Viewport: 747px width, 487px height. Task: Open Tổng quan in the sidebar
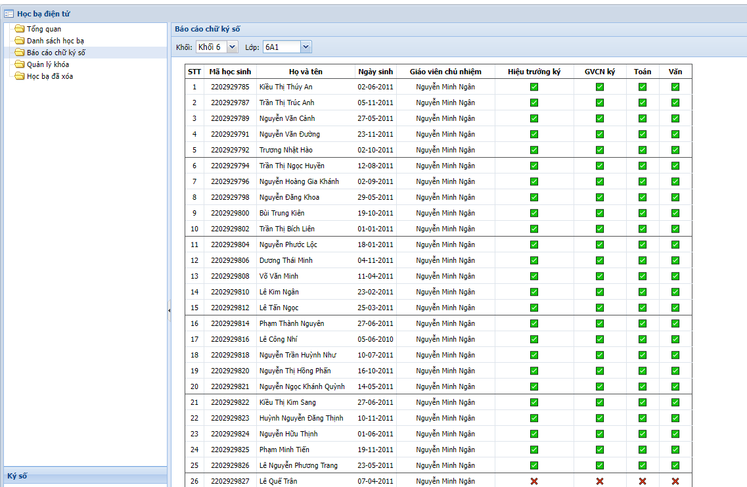[x=44, y=29]
